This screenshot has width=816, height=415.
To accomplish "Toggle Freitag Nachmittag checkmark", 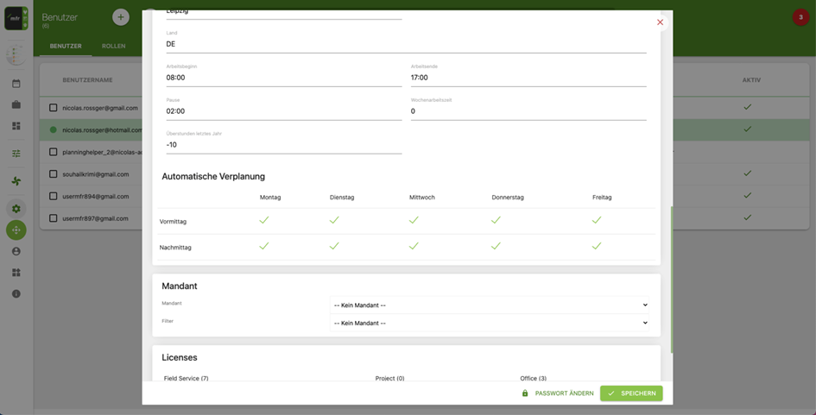I will 597,246.
